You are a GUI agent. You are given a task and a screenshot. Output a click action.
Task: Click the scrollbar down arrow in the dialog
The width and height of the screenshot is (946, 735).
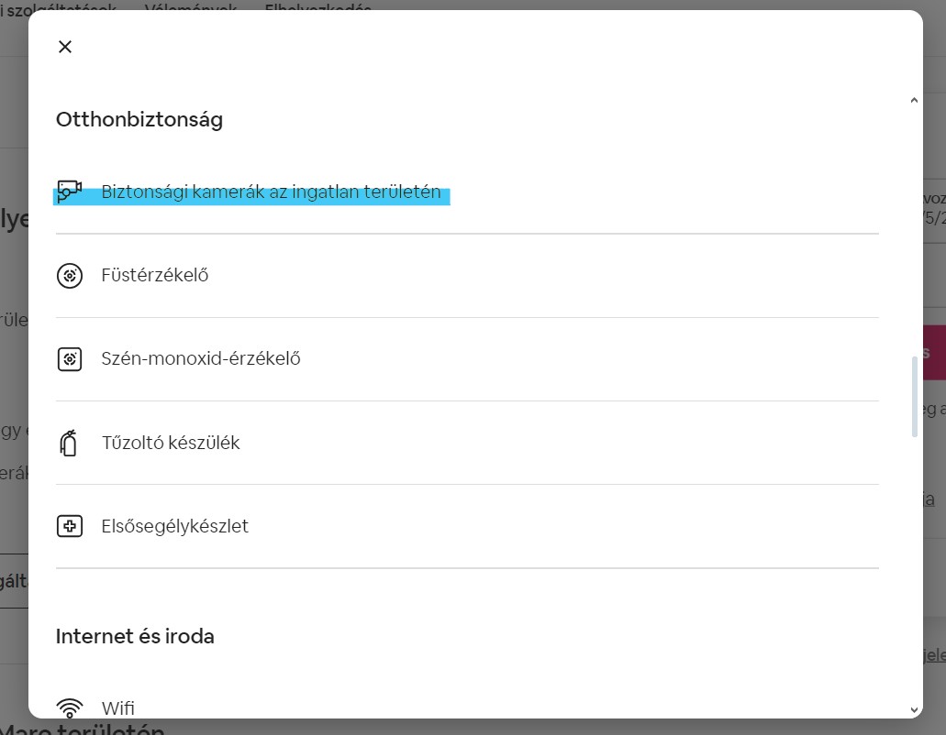click(x=914, y=710)
